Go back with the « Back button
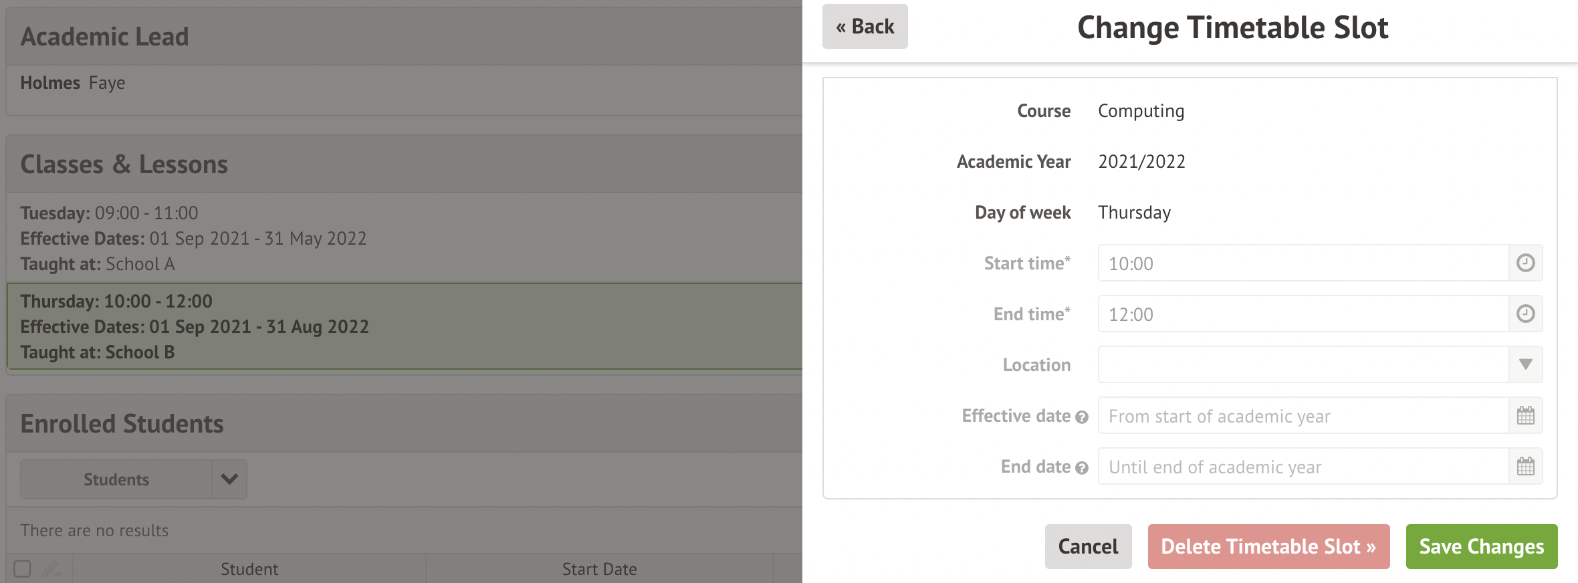The image size is (1578, 583). point(865,27)
